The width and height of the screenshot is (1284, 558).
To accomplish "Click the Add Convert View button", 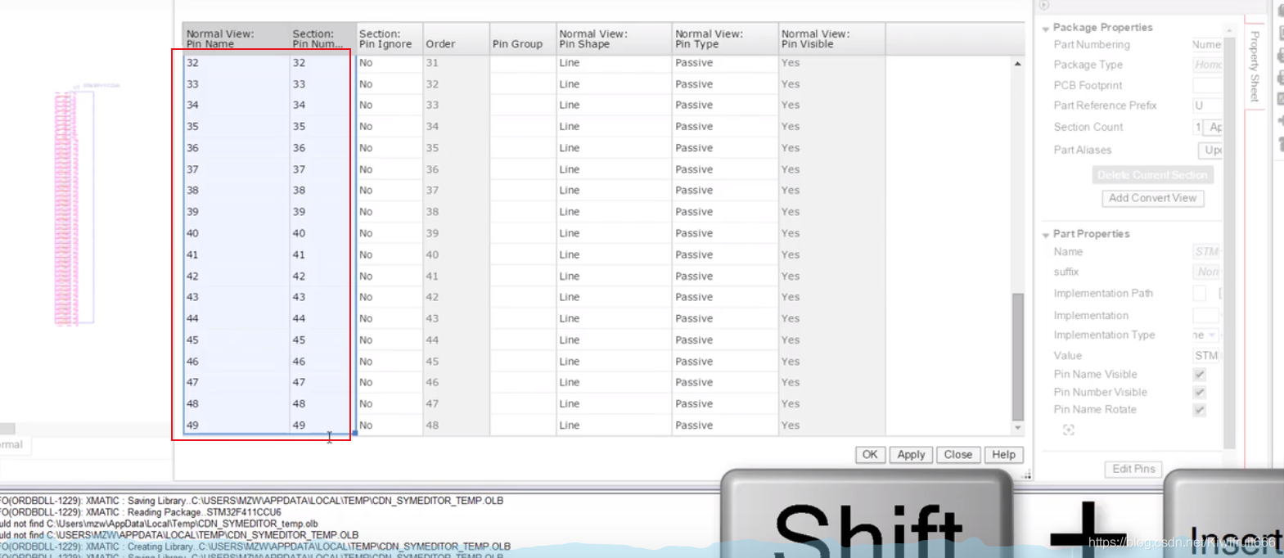I will click(1152, 198).
